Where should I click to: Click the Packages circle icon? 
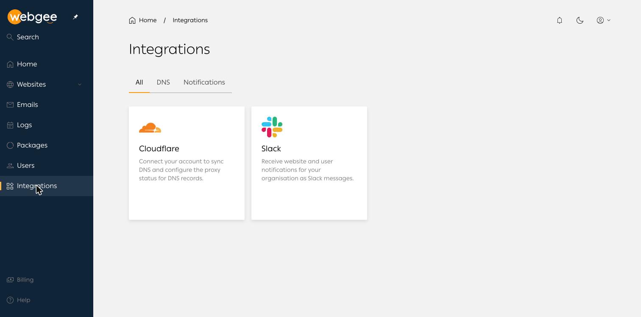click(x=10, y=145)
